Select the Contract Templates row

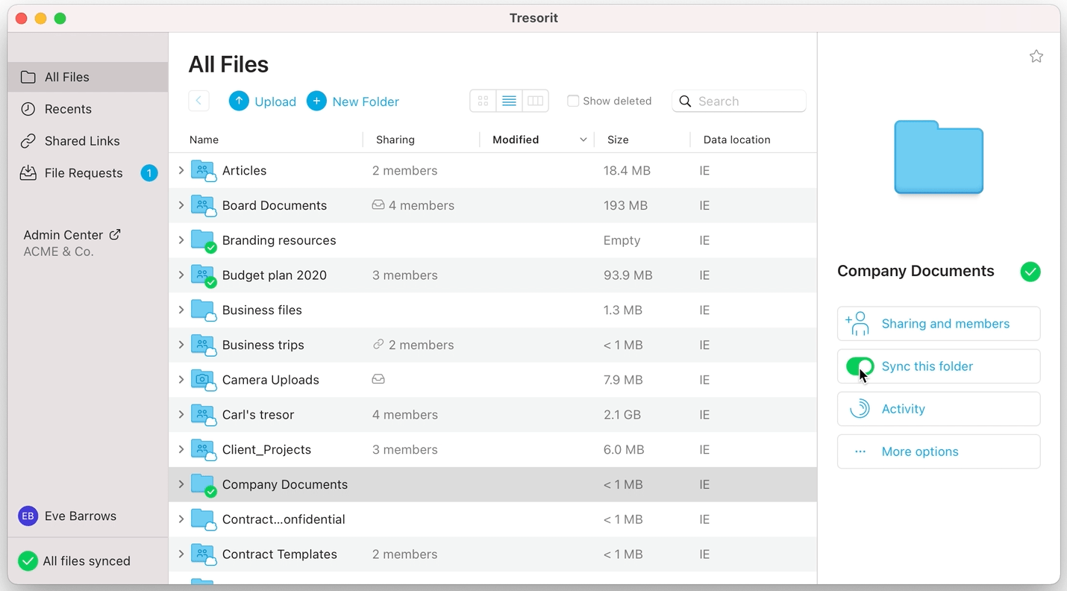tap(492, 554)
